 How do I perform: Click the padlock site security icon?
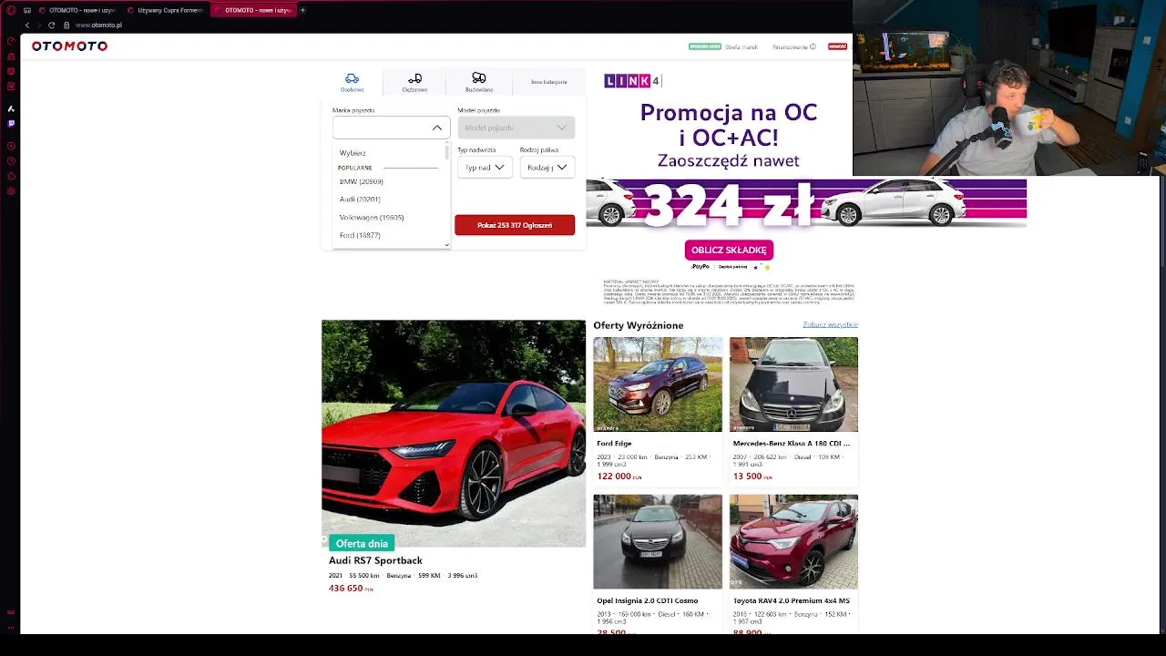[x=66, y=25]
